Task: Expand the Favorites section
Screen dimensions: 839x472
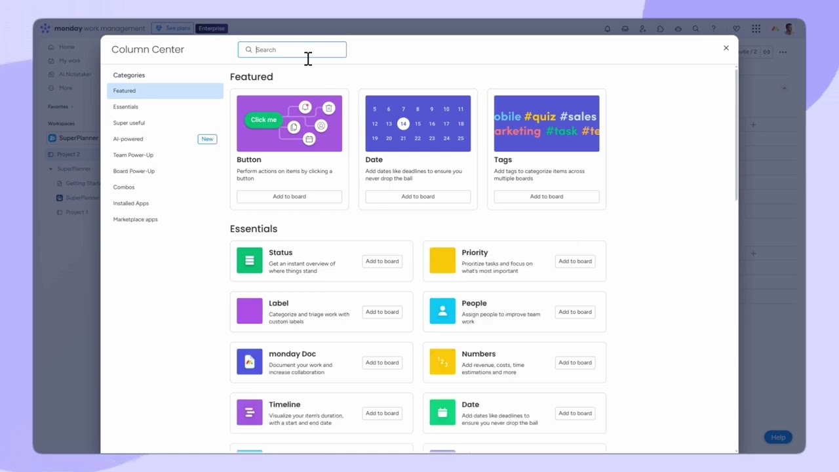Action: pyautogui.click(x=60, y=106)
